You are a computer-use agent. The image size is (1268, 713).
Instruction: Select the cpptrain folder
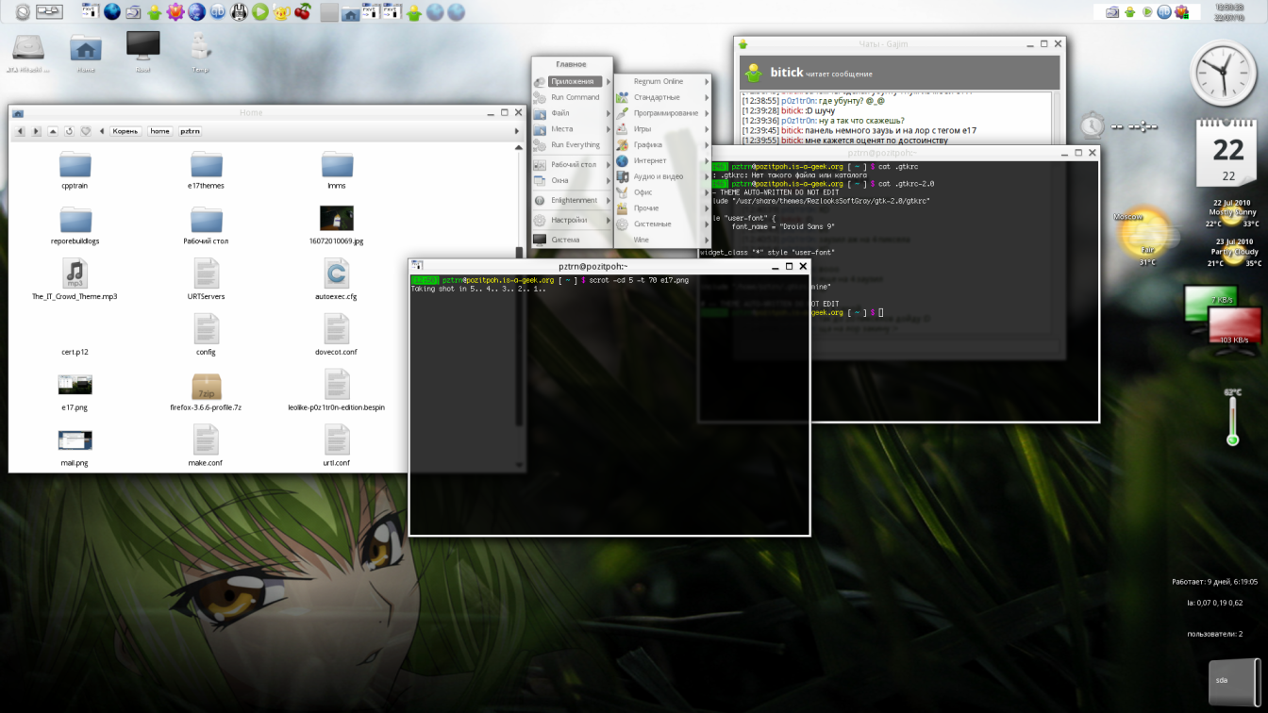point(75,171)
